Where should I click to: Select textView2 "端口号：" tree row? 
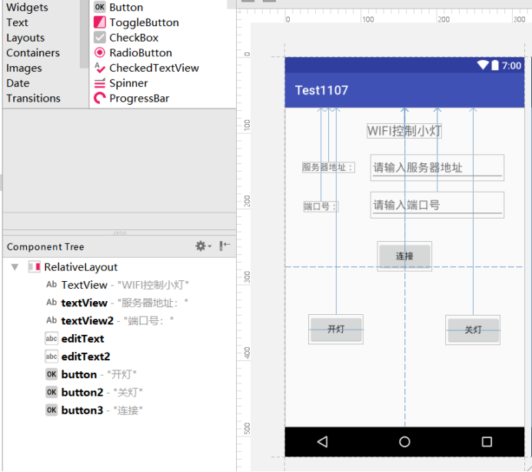(119, 320)
